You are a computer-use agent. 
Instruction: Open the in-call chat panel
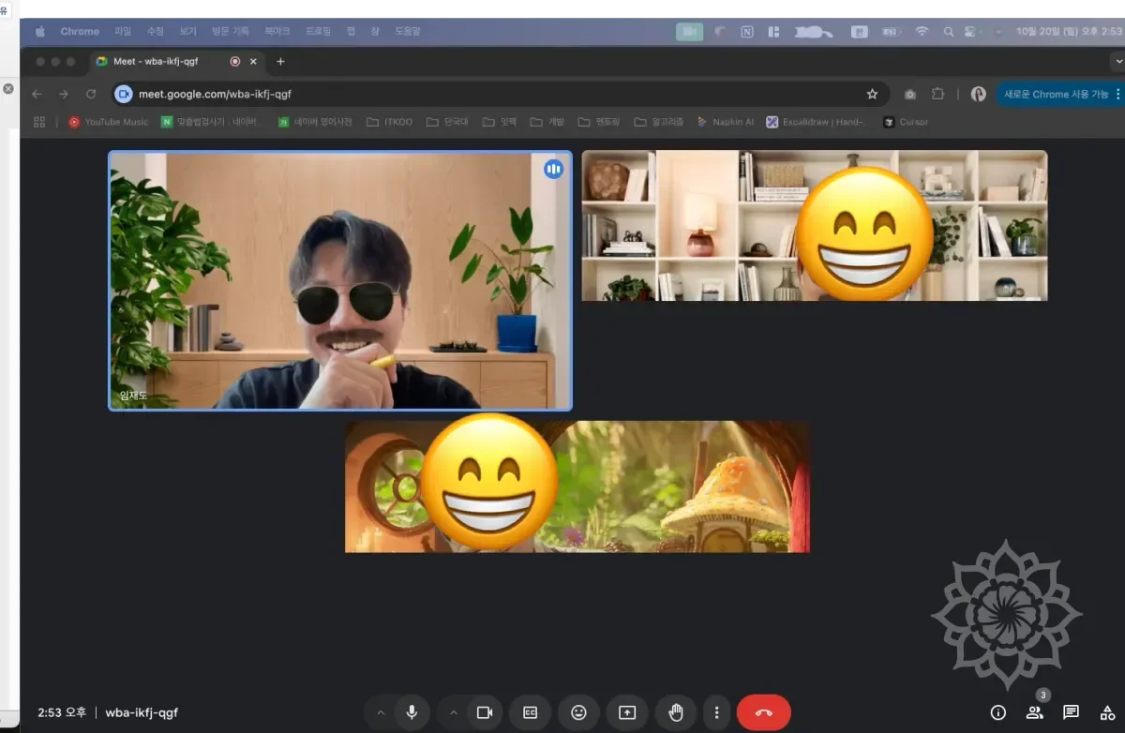pyautogui.click(x=1072, y=712)
